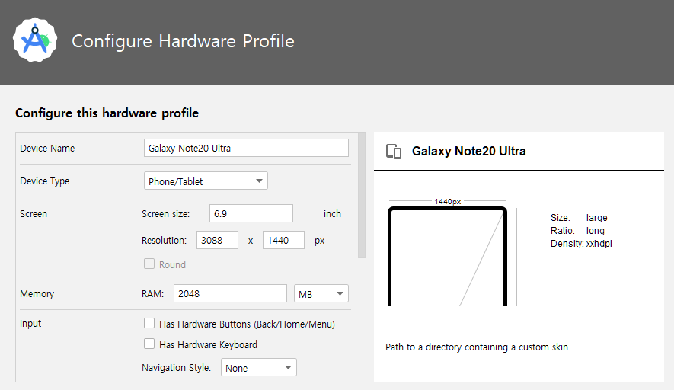The height and width of the screenshot is (390, 674).
Task: Click the Density xxhdpi text
Action: 581,244
